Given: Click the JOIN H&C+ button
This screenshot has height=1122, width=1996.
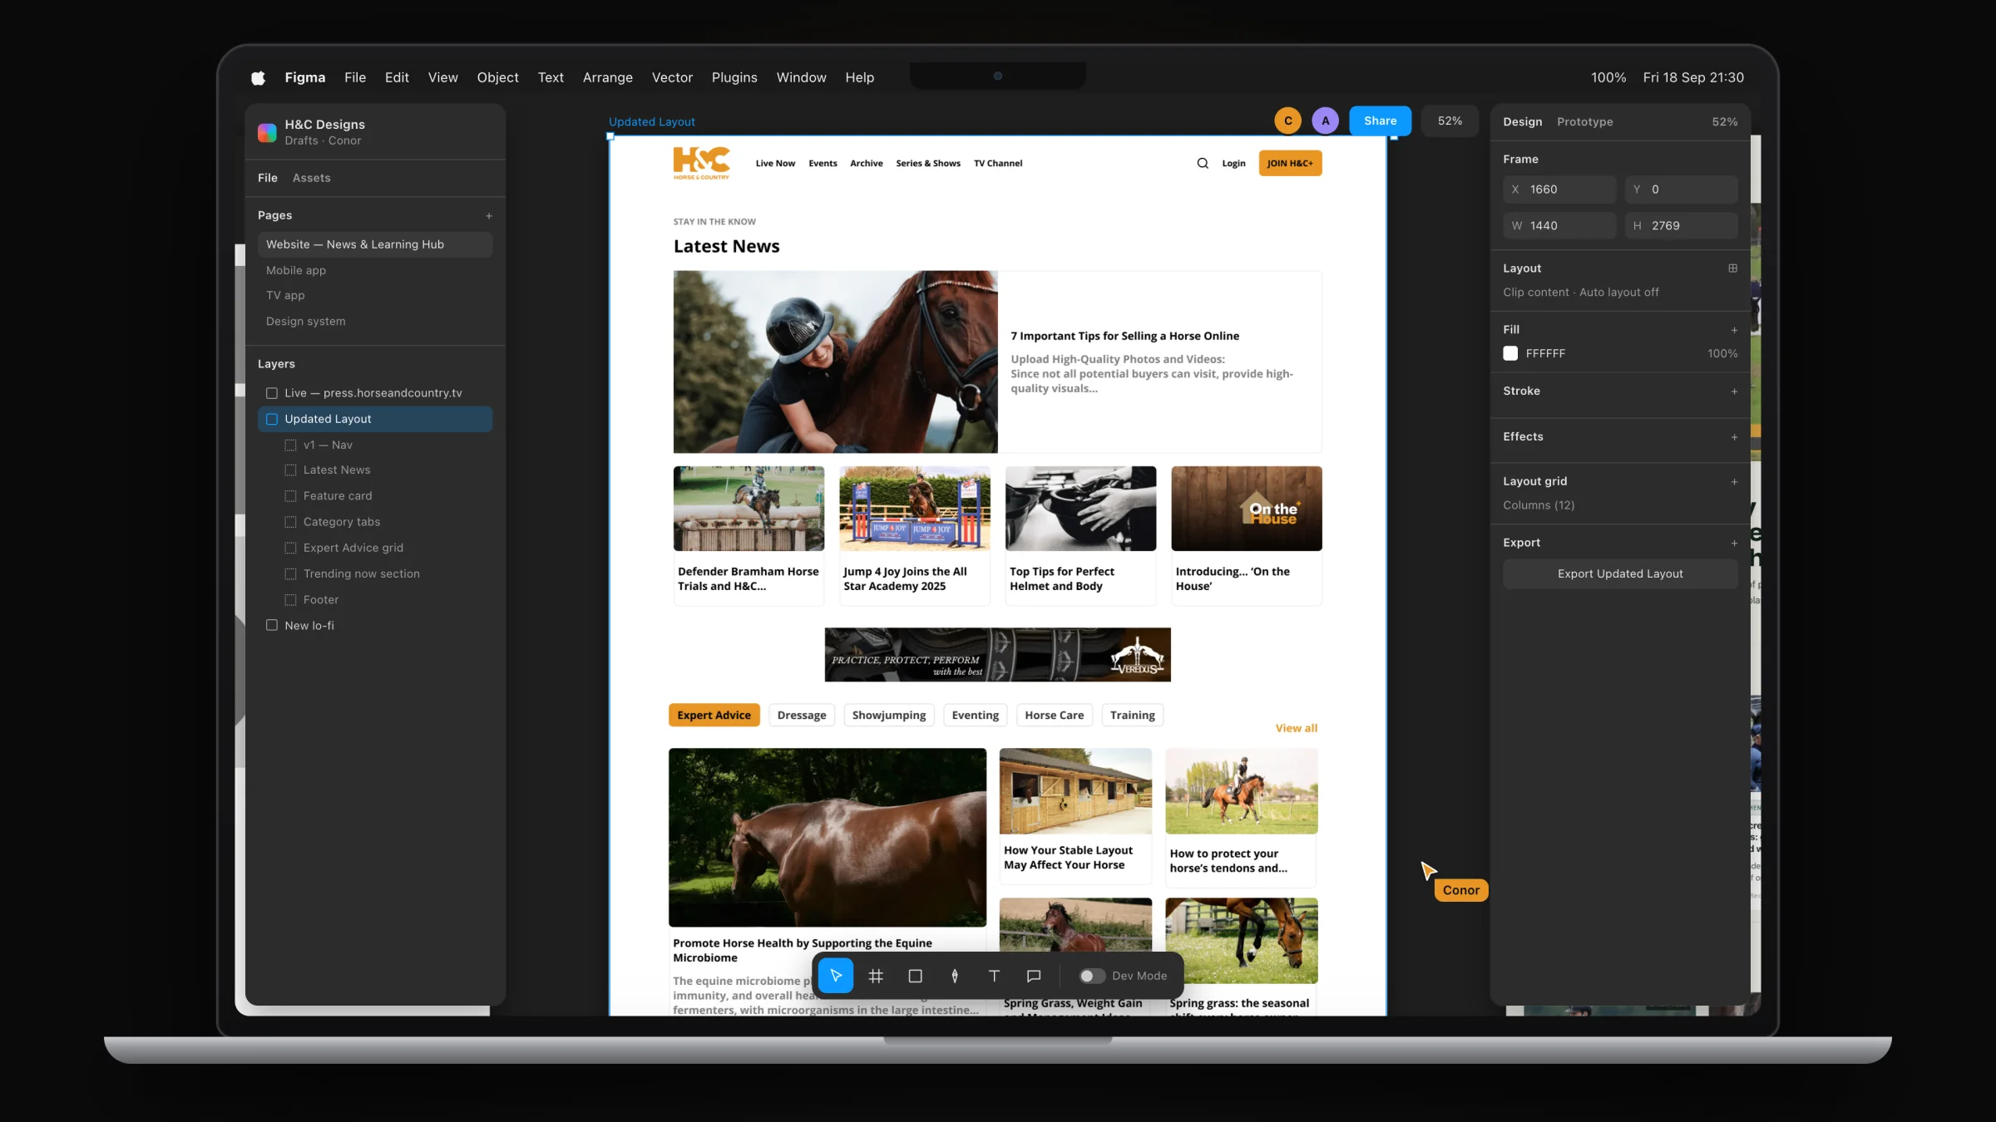Looking at the screenshot, I should coord(1291,164).
